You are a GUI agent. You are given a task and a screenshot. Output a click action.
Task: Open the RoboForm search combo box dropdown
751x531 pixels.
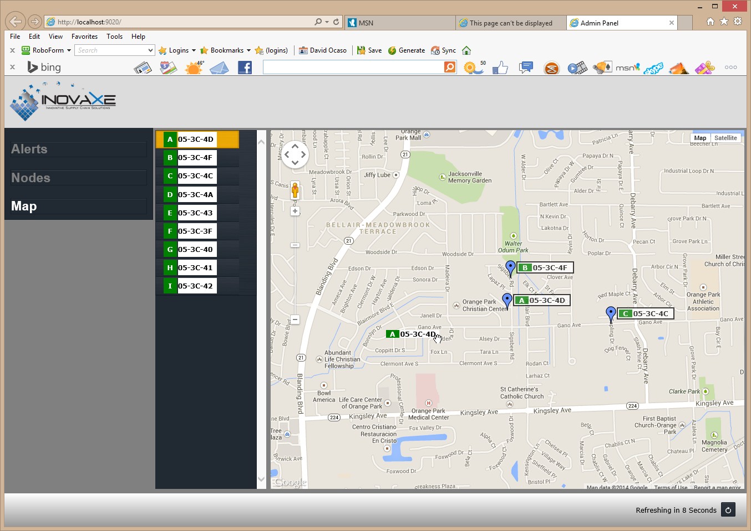150,50
